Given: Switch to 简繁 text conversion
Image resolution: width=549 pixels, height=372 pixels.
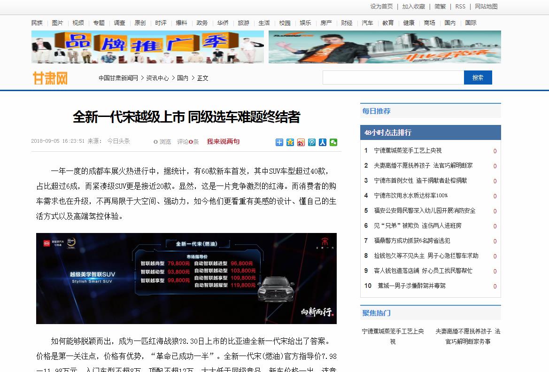Looking at the screenshot, I should pyautogui.click(x=440, y=6).
